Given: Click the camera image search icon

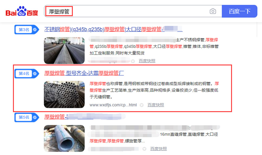Looking at the screenshot, I should coord(213,11).
